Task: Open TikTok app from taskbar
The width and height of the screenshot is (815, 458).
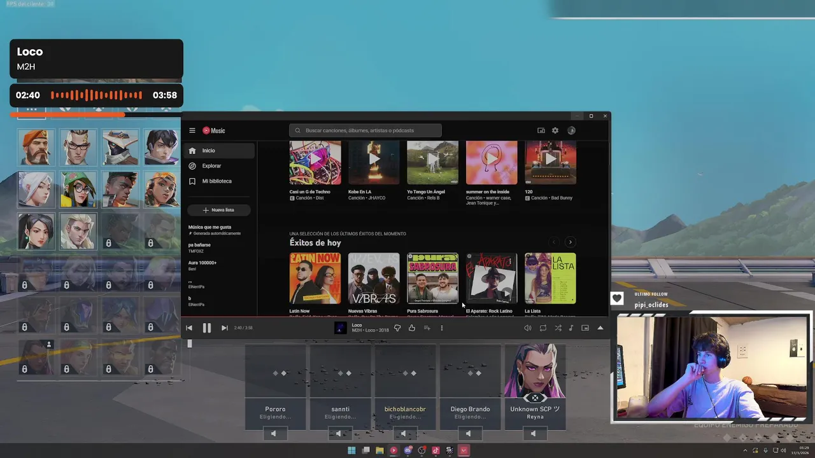Action: click(436, 450)
